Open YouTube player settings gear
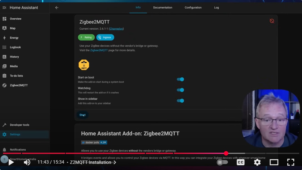302x170 pixels. pos(257,162)
